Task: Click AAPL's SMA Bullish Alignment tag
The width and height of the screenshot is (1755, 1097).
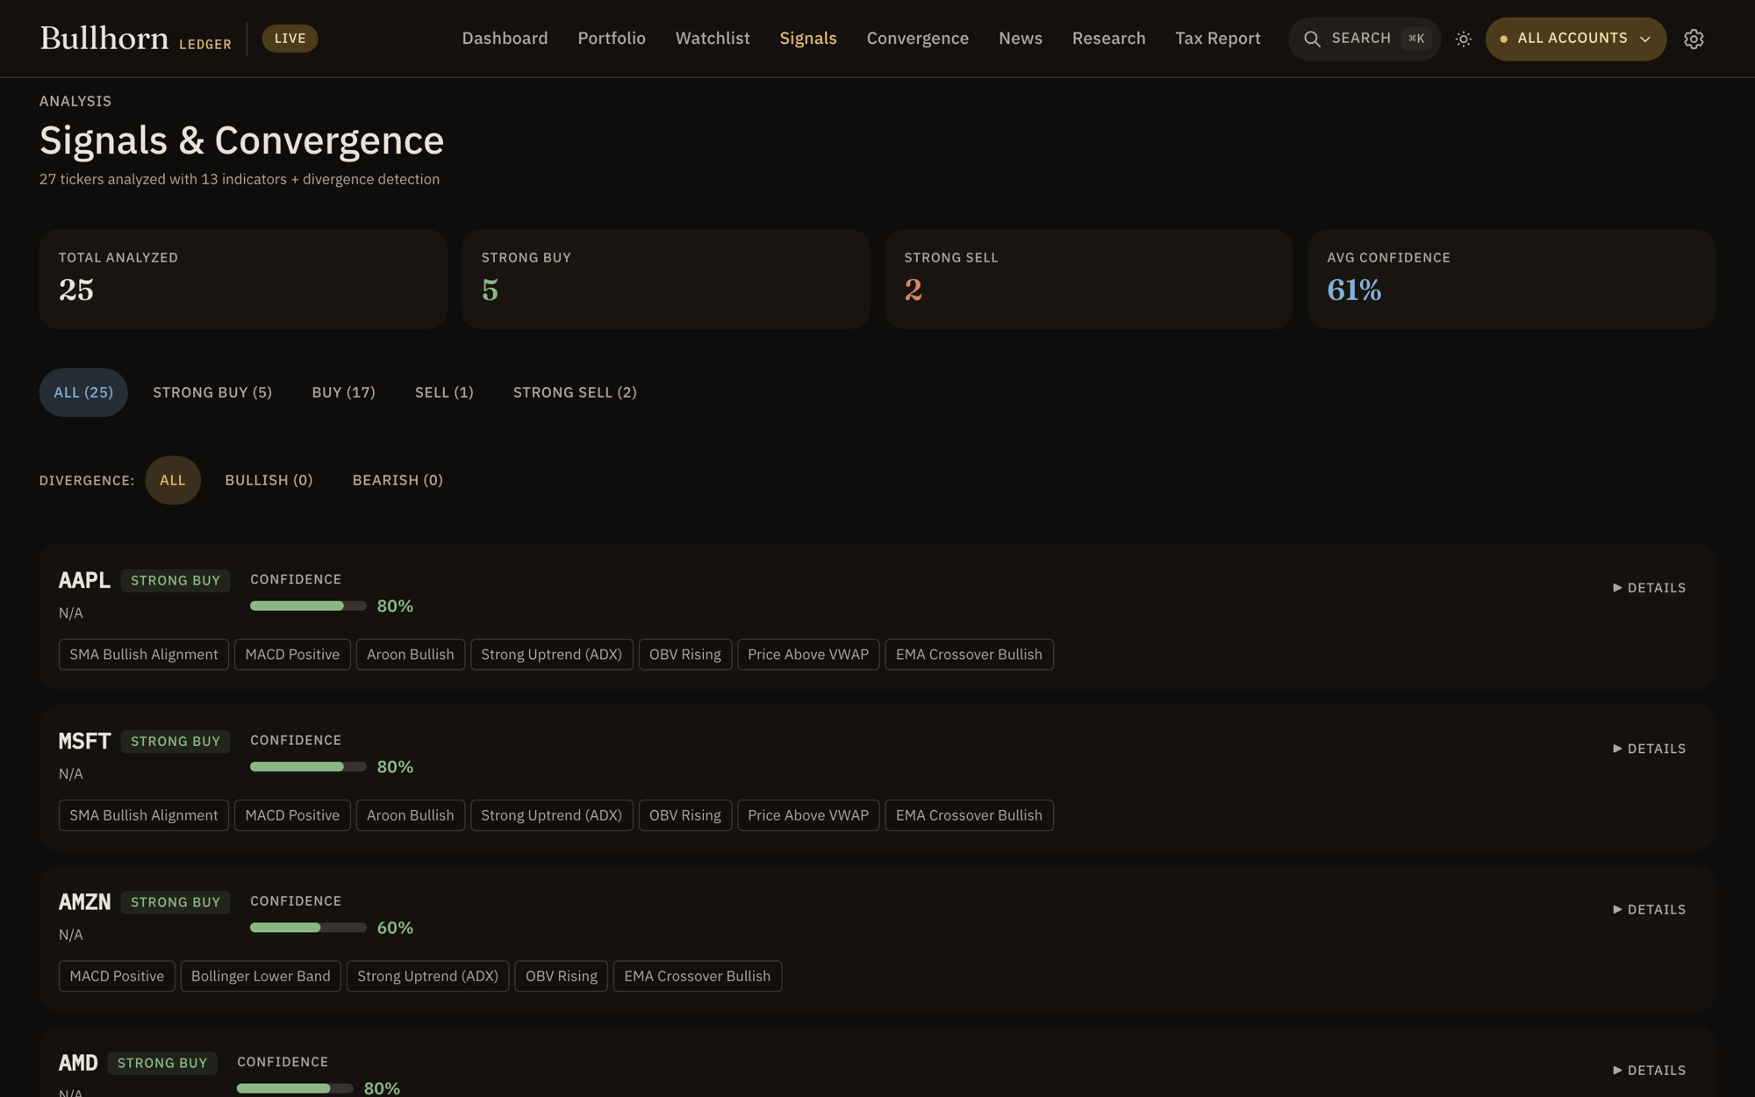Action: pos(144,655)
